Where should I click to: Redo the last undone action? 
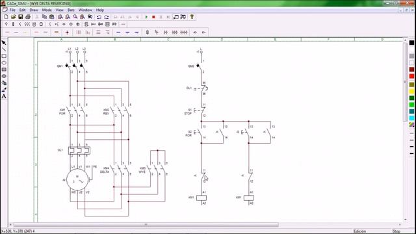[x=107, y=17]
